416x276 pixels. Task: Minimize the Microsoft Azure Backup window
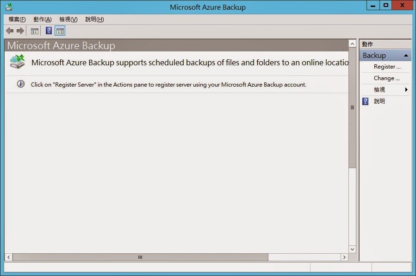(x=373, y=6)
